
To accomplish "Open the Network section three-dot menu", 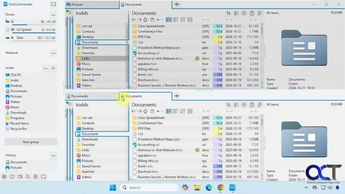I will click(x=53, y=53).
